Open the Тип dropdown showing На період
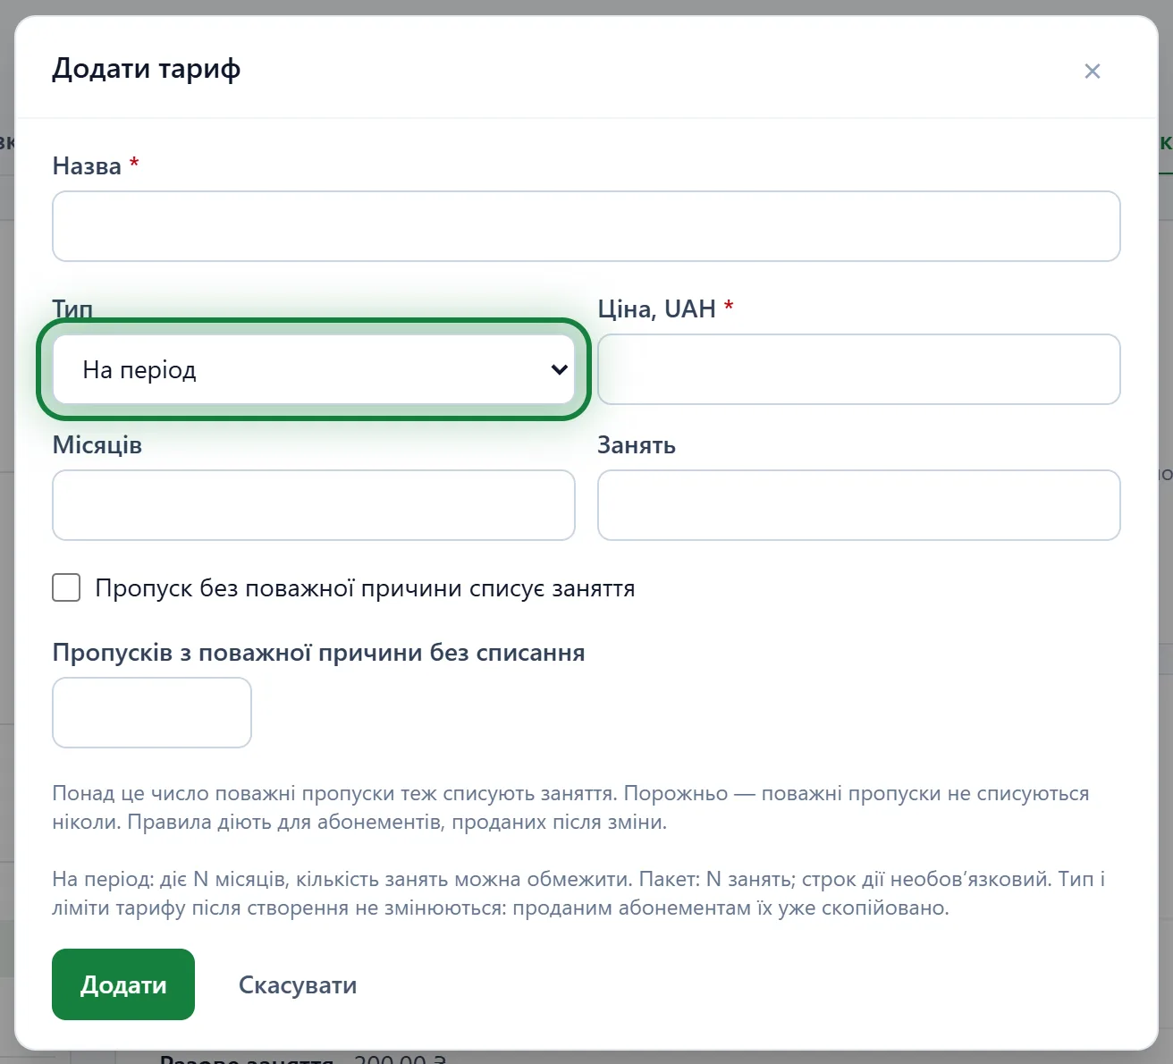This screenshot has height=1064, width=1173. click(314, 369)
